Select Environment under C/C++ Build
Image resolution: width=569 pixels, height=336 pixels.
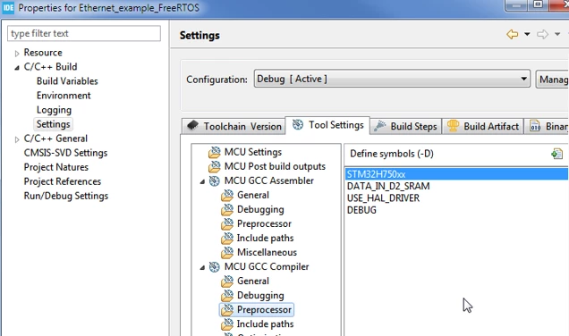[64, 96]
